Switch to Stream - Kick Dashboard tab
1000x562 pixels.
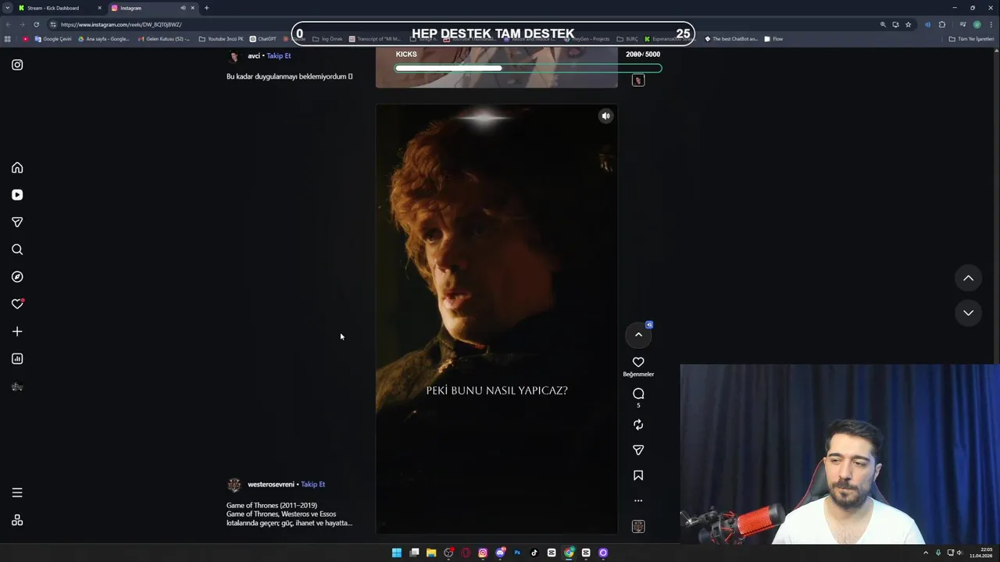pos(59,8)
